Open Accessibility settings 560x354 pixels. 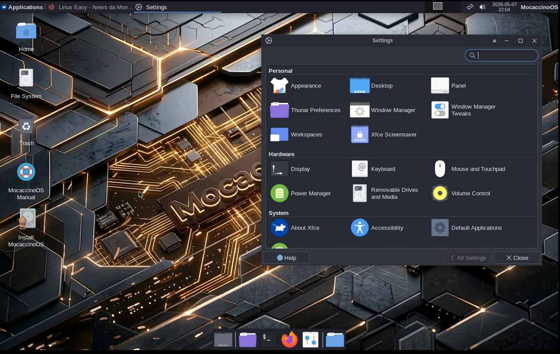(x=377, y=228)
